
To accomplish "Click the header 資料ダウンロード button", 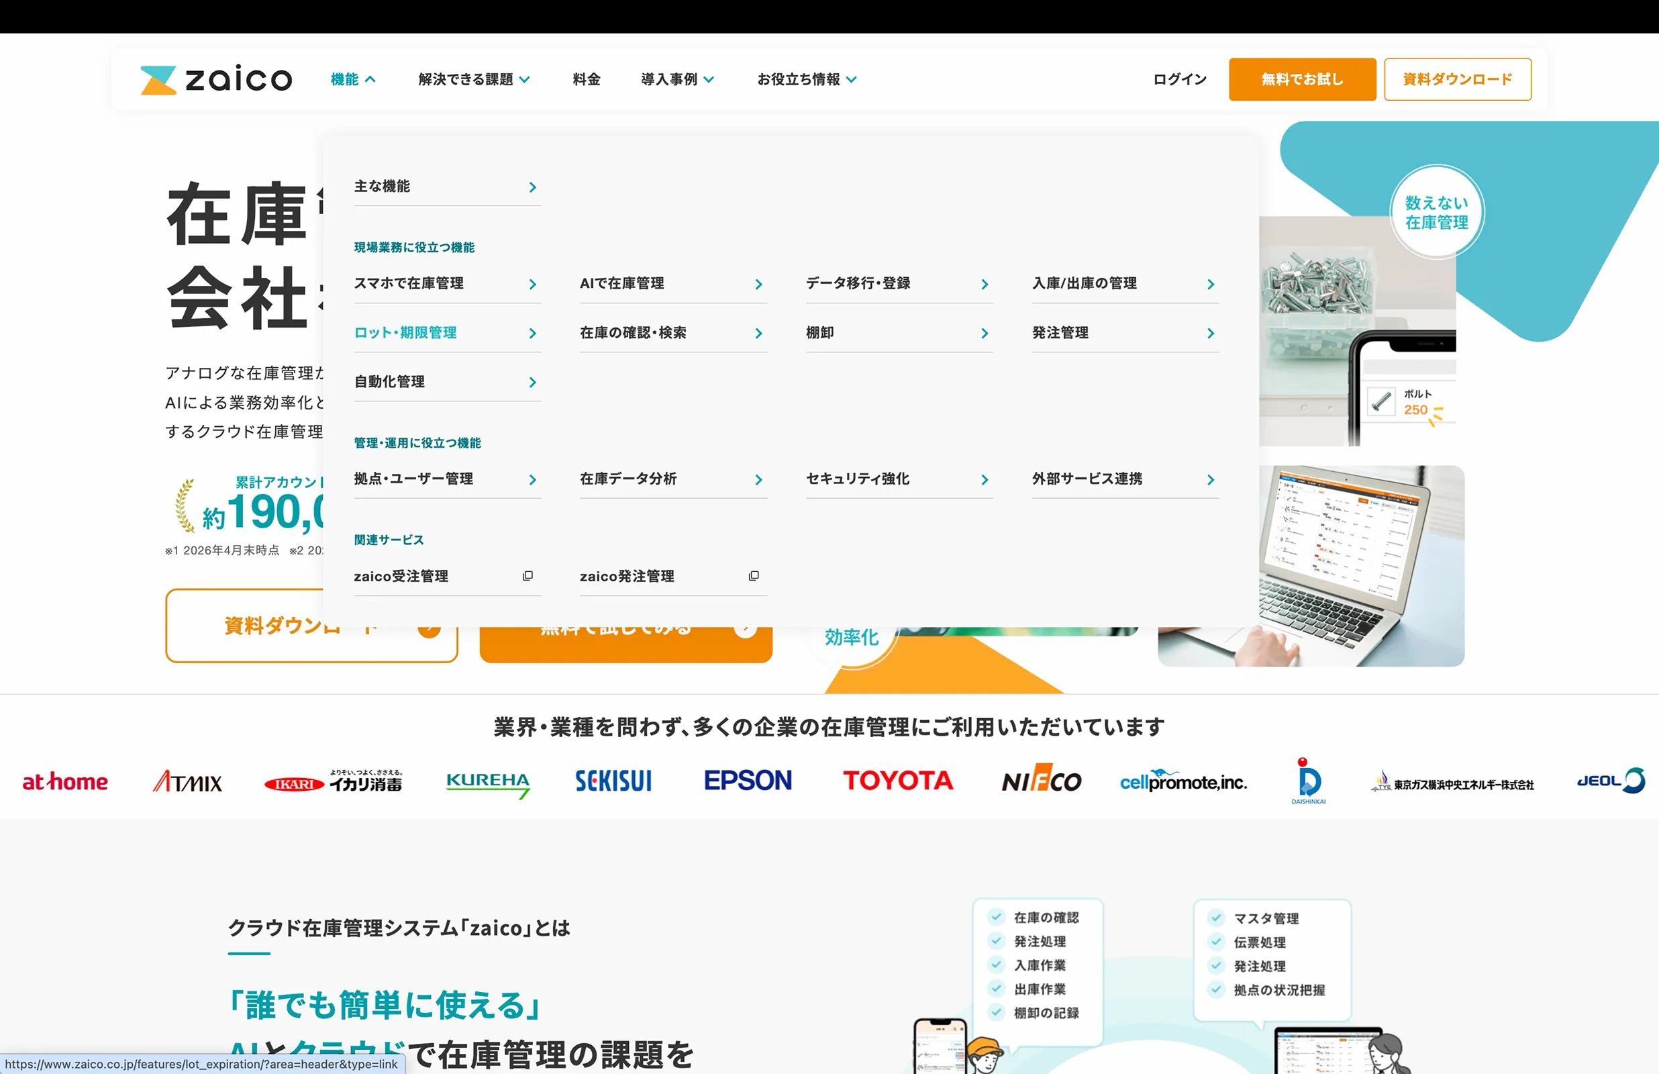I will click(x=1458, y=79).
